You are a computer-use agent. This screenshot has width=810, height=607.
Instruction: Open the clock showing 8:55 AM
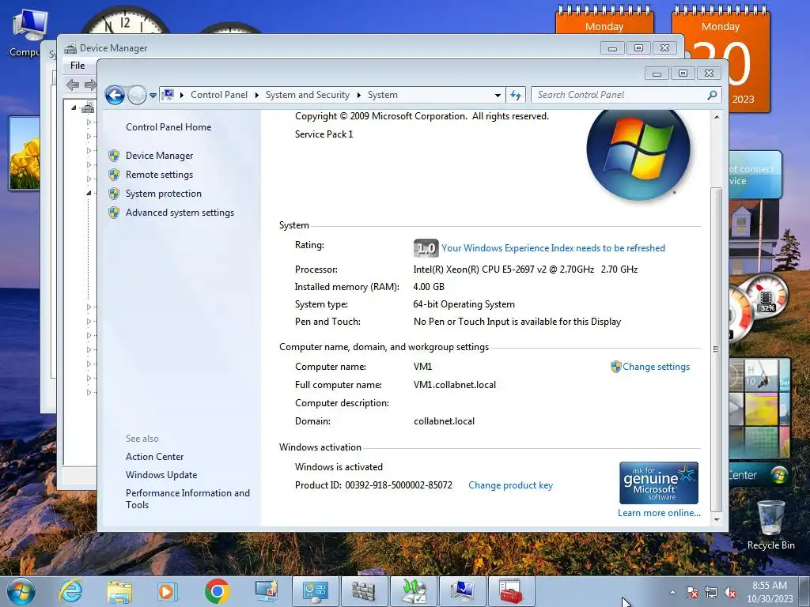[770, 592]
